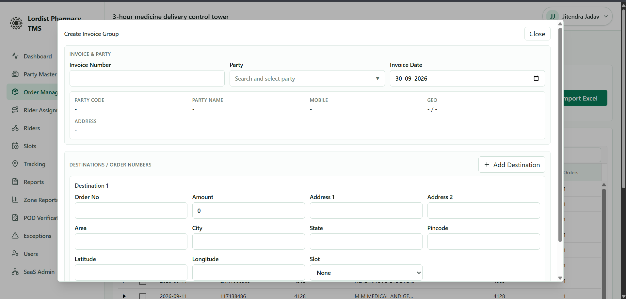The image size is (626, 299).
Task: Open the Riders bike icon
Action: (15, 128)
